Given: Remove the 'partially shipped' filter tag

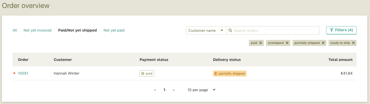Looking at the screenshot, I should (323, 43).
